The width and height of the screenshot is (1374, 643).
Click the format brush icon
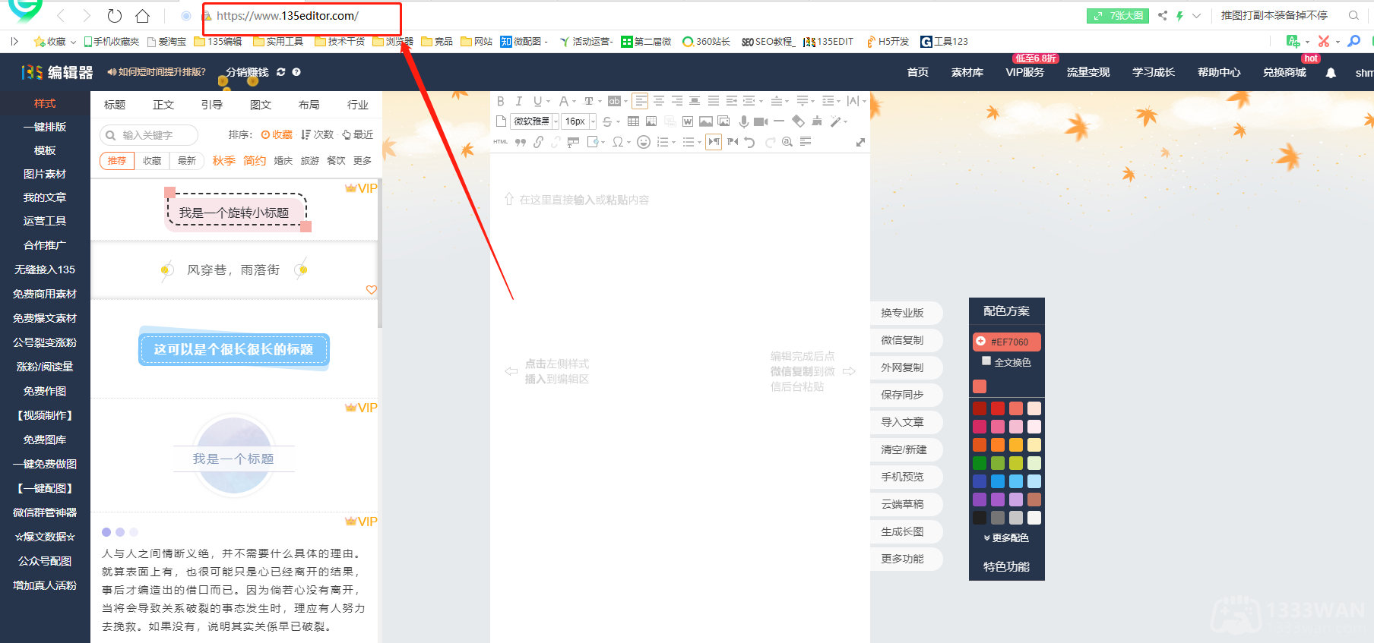tap(817, 121)
